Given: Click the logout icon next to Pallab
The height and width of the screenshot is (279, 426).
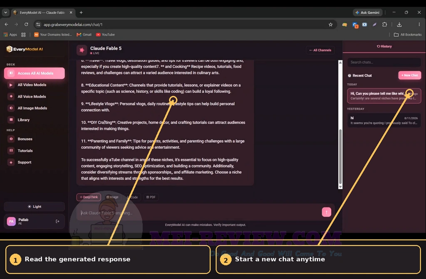Looking at the screenshot, I should [57, 222].
